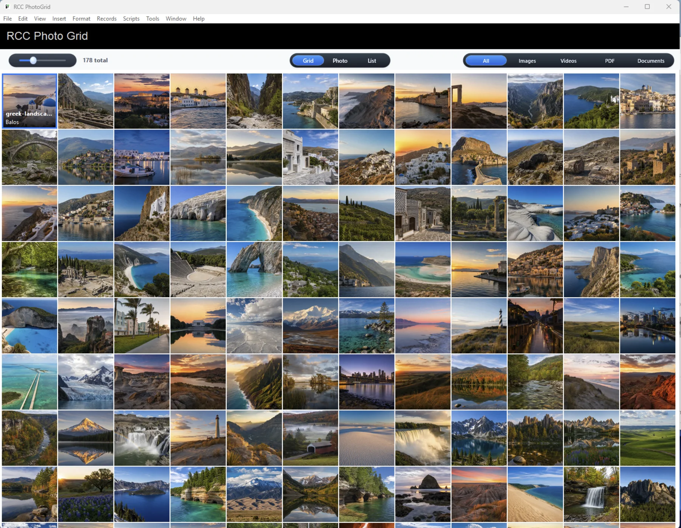Select the white lighthouse on rocks thumbnail

[x=198, y=438]
